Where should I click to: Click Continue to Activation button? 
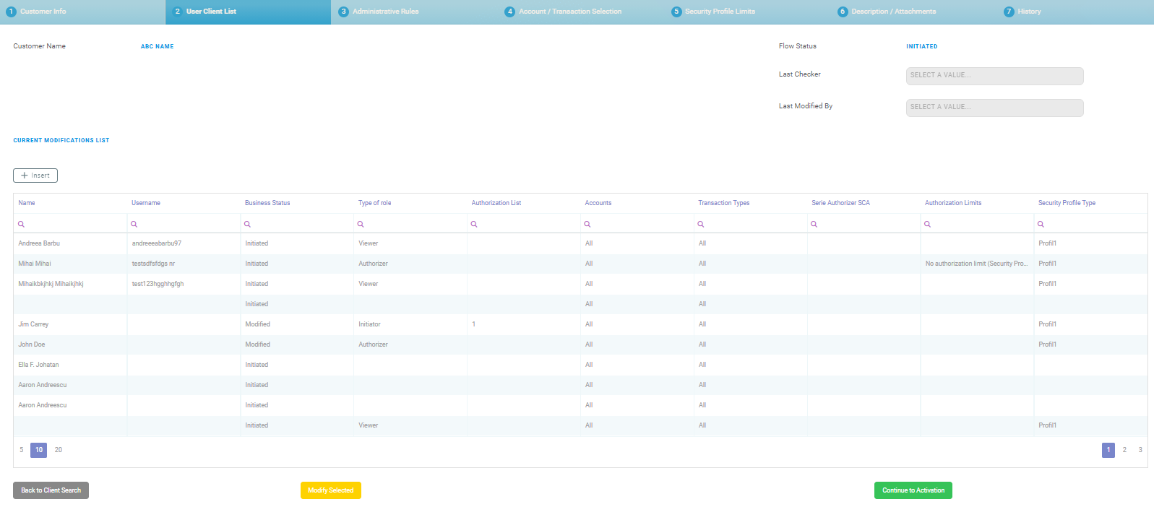click(913, 490)
